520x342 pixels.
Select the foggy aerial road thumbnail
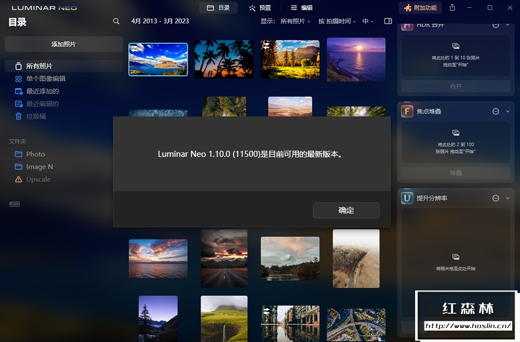point(356,258)
